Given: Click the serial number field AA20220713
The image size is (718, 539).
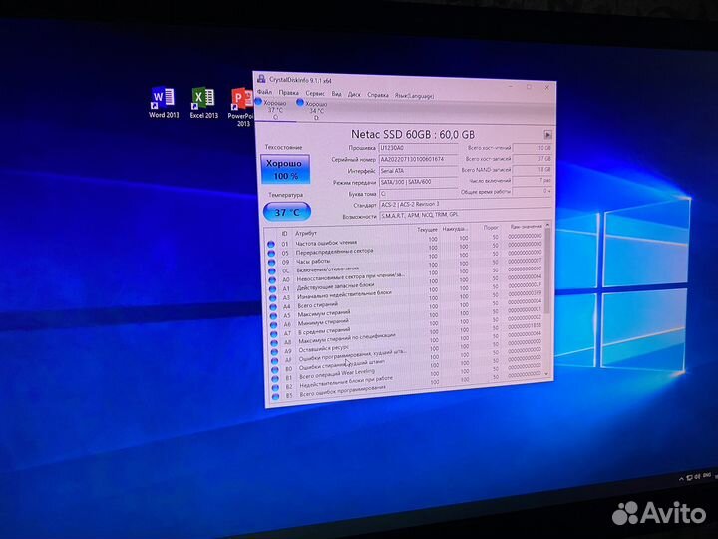Looking at the screenshot, I should (418, 159).
